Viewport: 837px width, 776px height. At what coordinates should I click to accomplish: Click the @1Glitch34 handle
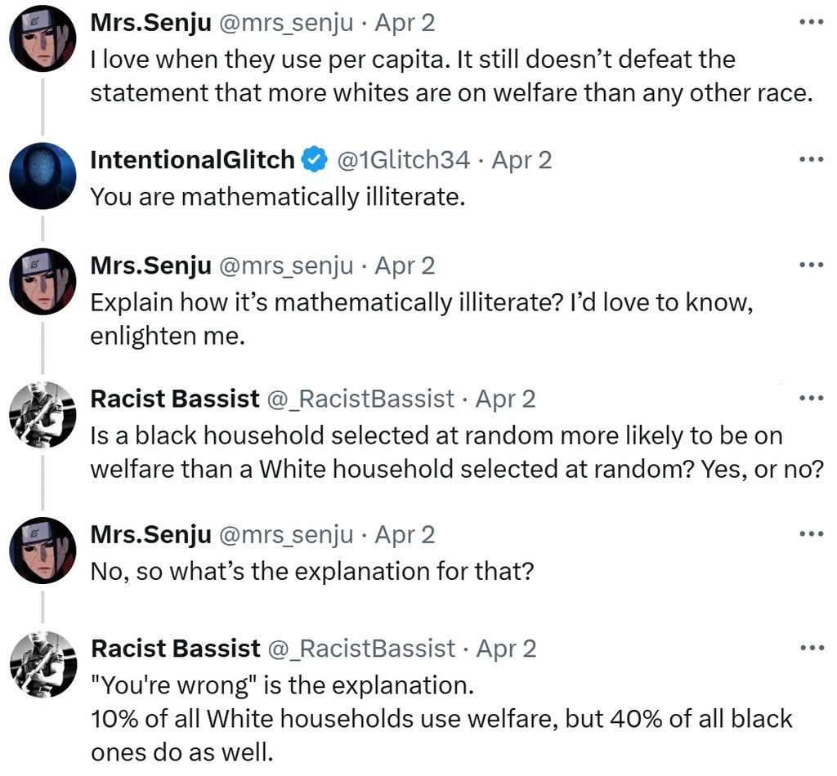click(x=404, y=160)
